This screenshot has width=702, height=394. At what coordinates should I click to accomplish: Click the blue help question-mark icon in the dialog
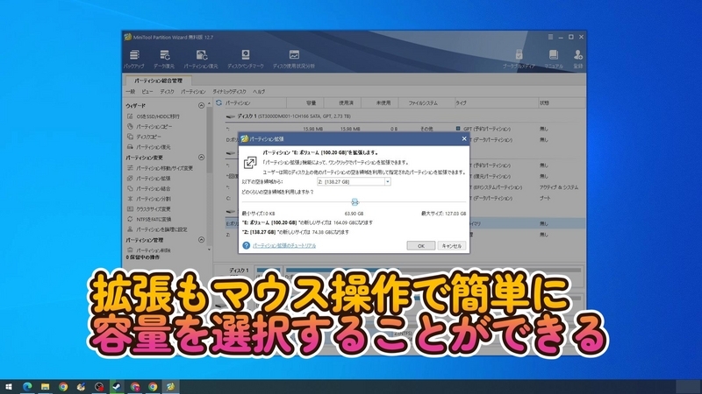tap(247, 245)
